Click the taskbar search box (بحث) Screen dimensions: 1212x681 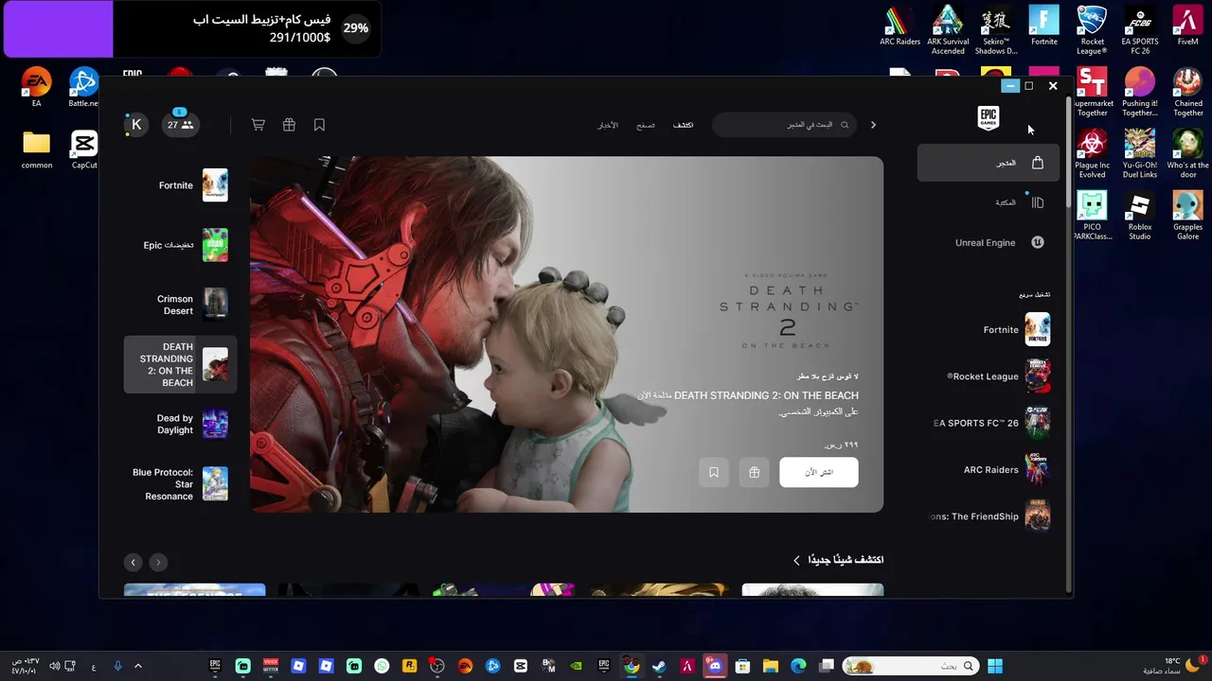(x=911, y=666)
